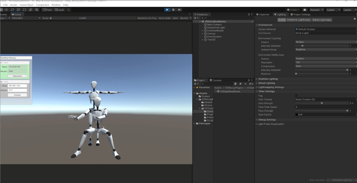Image resolution: width=357 pixels, height=183 pixels.
Task: Open the Window menu
Action: pos(56,5)
